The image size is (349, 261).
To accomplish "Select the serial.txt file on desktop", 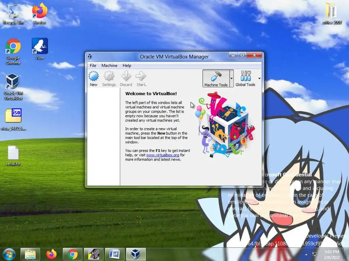I will (x=13, y=155).
